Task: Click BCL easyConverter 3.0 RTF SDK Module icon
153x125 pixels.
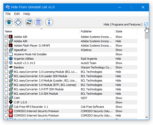Action: tap(11, 89)
